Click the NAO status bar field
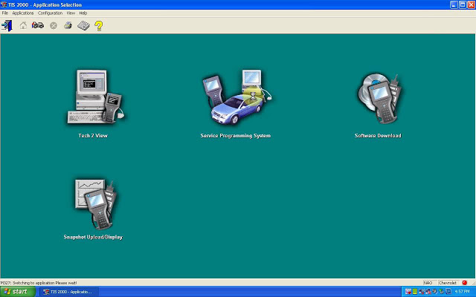The image size is (476, 297). coord(430,282)
